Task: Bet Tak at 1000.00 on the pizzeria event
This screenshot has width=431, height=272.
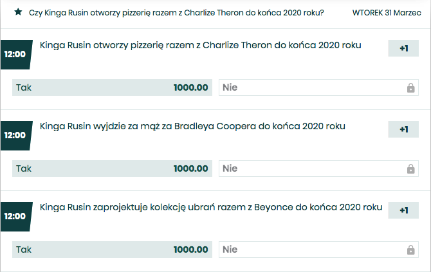Action: [x=112, y=87]
